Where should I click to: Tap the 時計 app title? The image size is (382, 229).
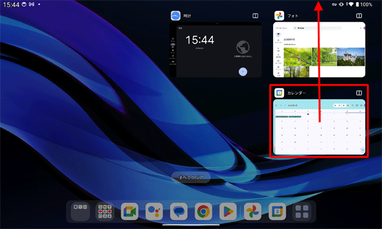(x=187, y=16)
